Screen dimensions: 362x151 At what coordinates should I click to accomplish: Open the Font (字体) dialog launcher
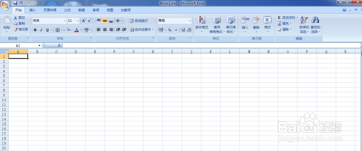tap(92, 38)
